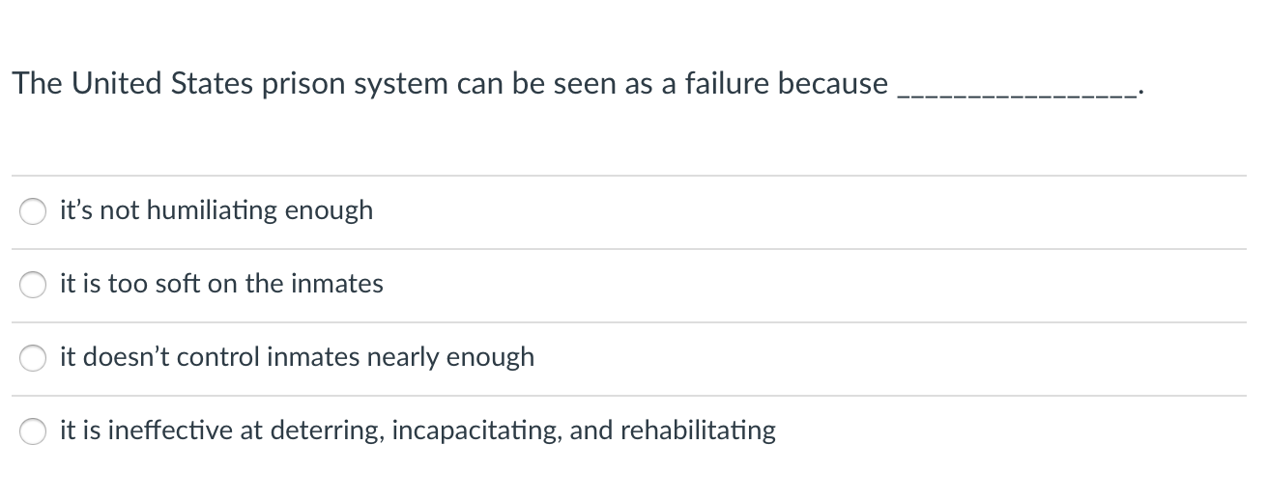
Task: Click the question text about the prison system
Action: click(x=450, y=84)
